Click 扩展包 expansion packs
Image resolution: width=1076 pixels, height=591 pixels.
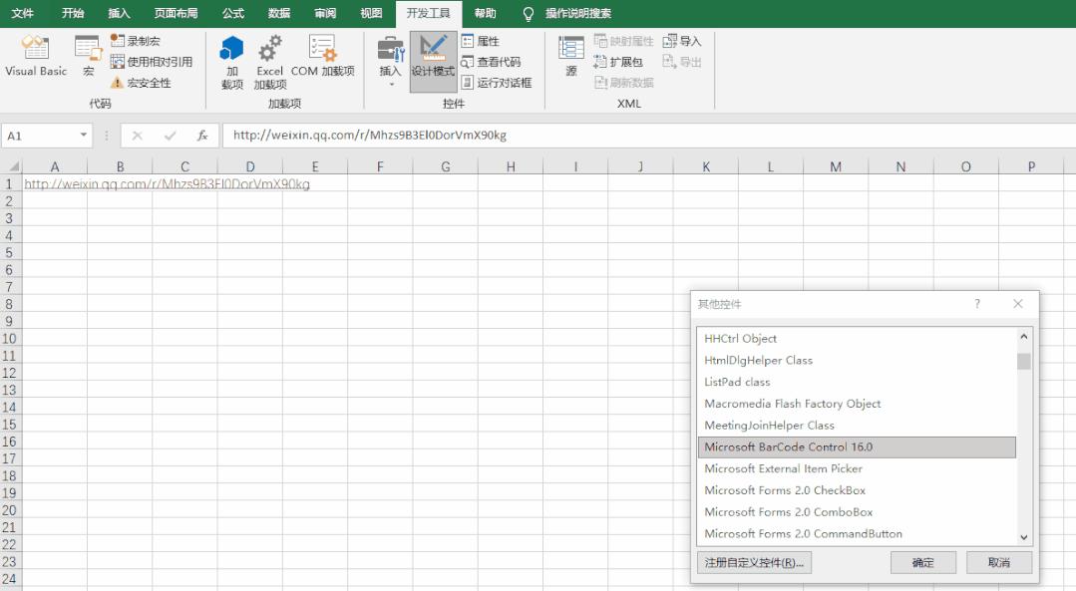(618, 62)
